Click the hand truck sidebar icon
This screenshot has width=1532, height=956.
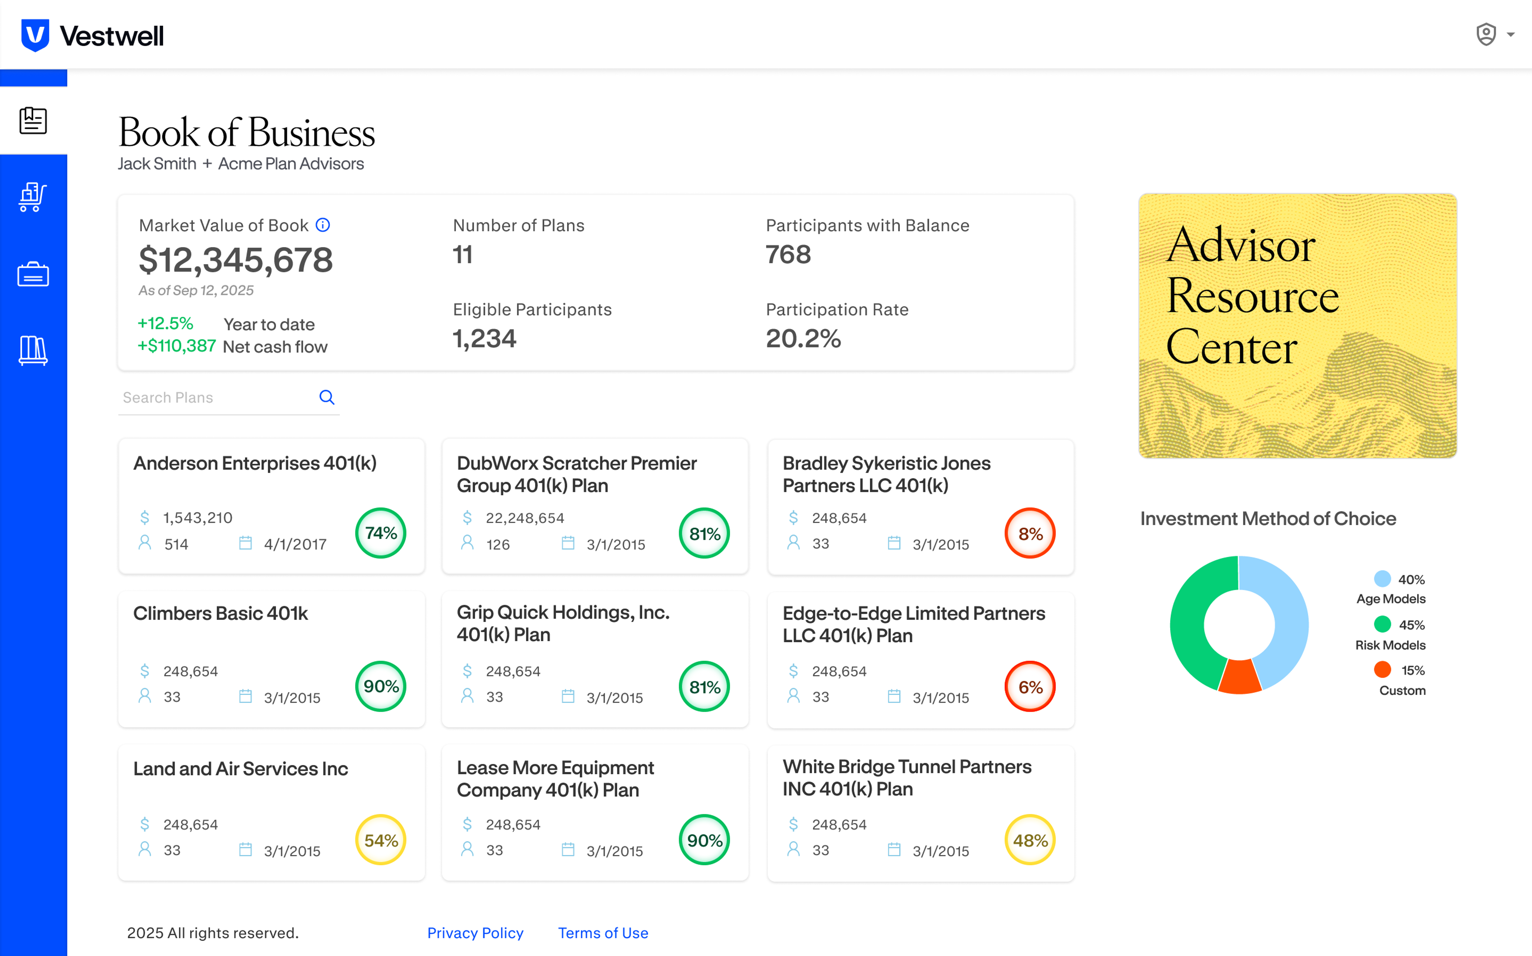click(x=33, y=197)
